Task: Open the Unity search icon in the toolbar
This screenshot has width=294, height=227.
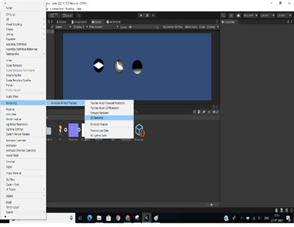Action: [x=223, y=15]
